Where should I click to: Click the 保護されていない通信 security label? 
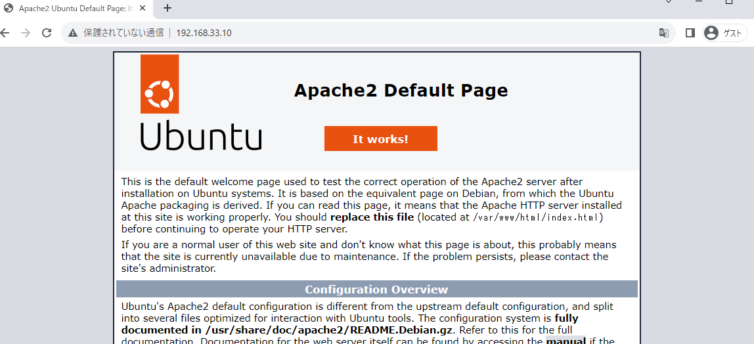click(x=123, y=33)
